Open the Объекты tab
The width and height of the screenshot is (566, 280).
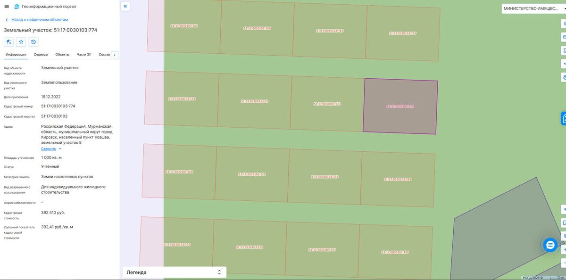click(x=62, y=55)
